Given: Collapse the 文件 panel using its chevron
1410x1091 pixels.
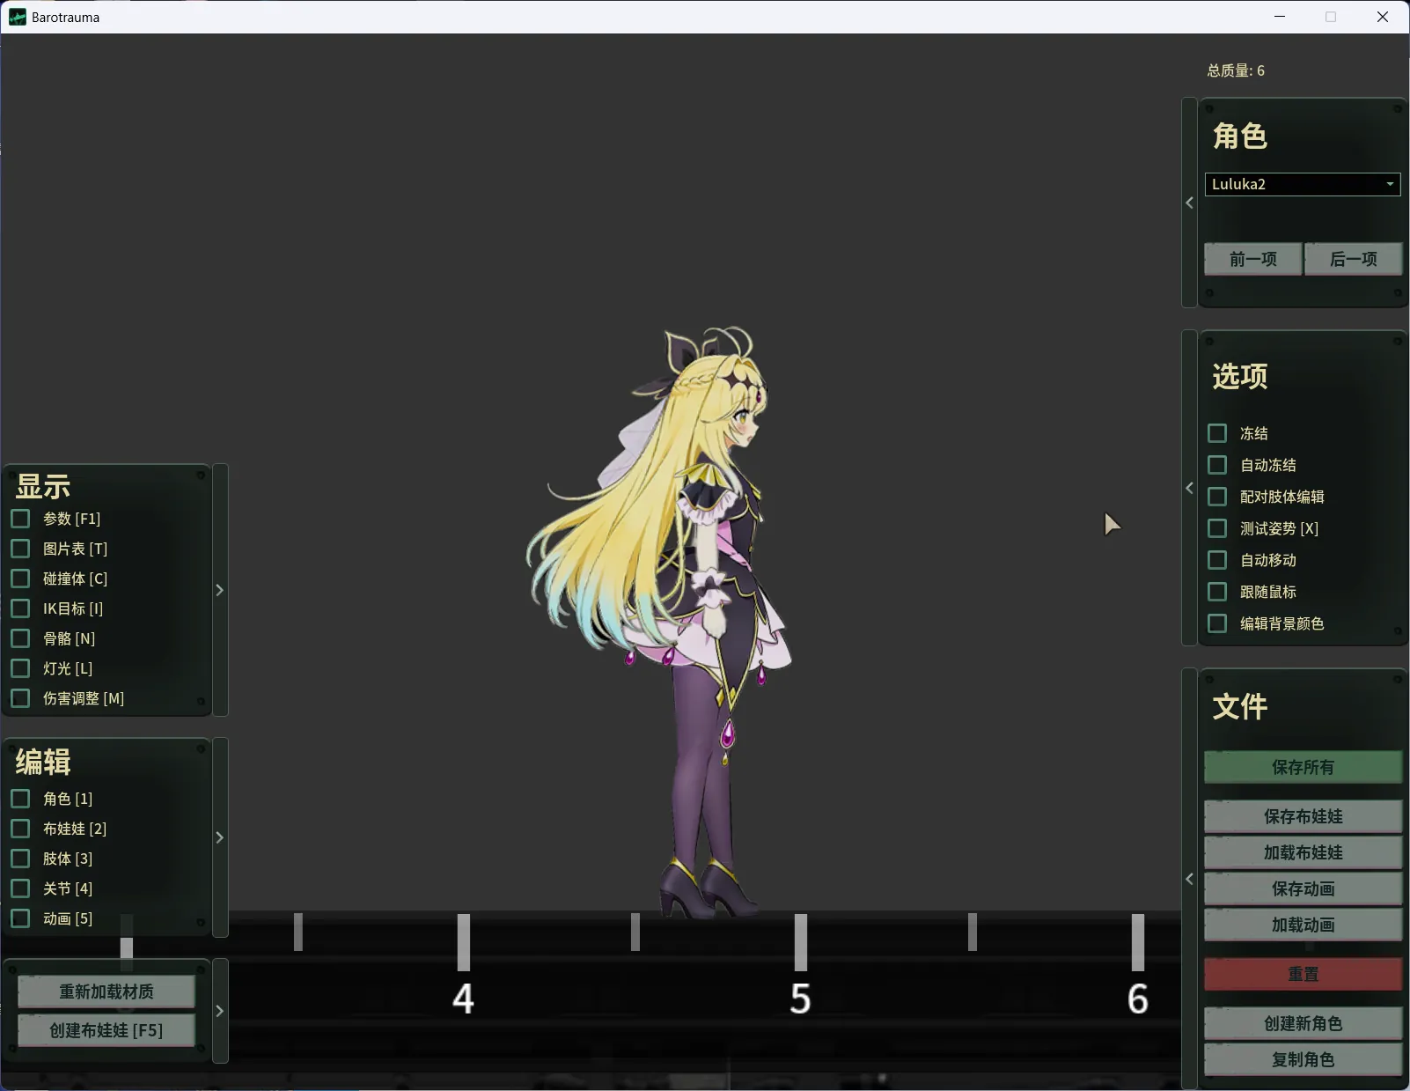Looking at the screenshot, I should 1189,879.
